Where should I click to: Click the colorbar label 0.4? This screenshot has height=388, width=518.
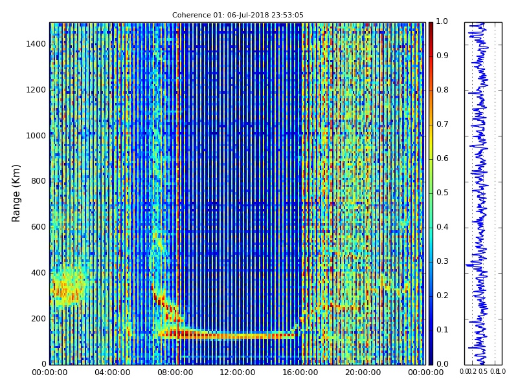[x=442, y=227]
